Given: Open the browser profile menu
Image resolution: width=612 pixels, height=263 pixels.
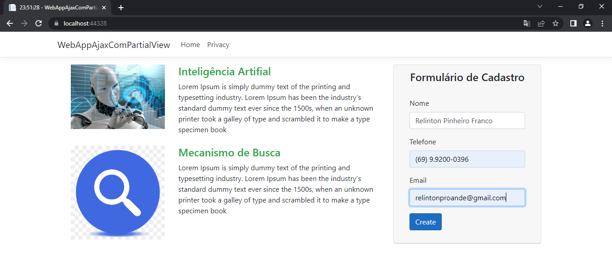Looking at the screenshot, I should click(587, 23).
